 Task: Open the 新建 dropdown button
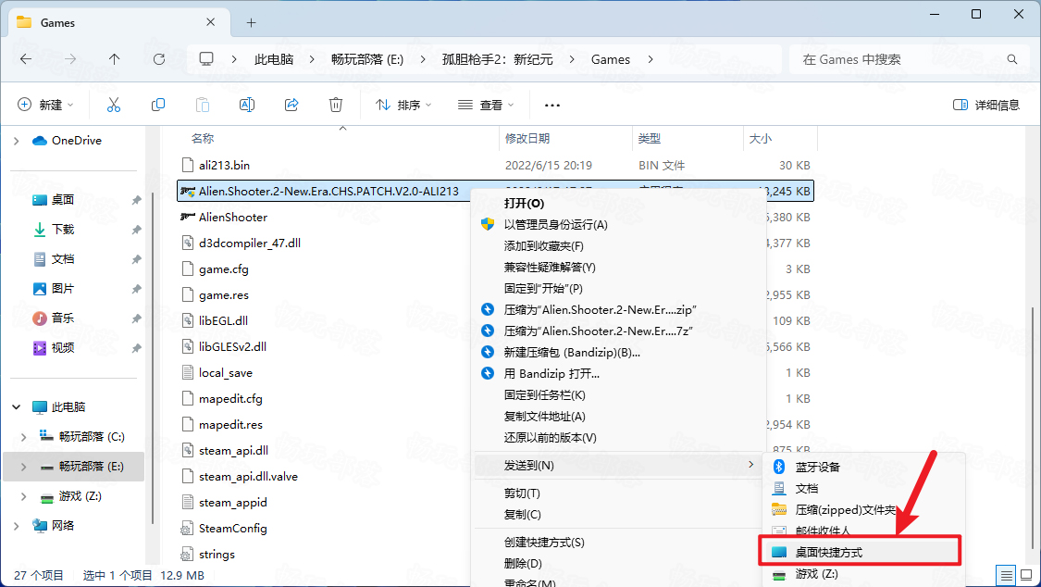(45, 105)
